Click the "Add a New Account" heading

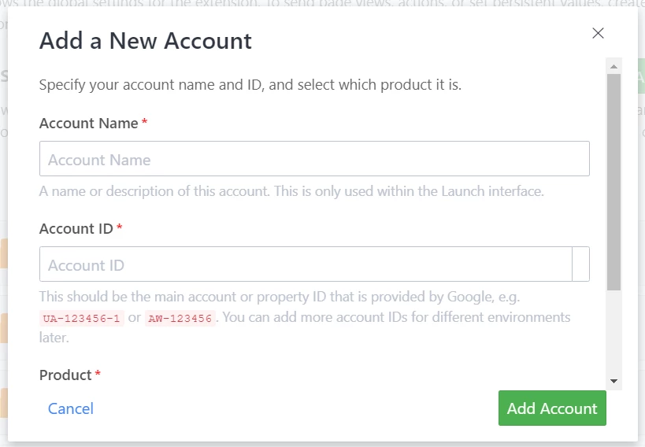146,41
